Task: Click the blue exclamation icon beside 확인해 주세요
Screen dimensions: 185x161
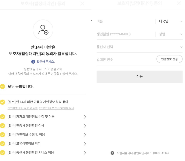Action: tap(33, 62)
